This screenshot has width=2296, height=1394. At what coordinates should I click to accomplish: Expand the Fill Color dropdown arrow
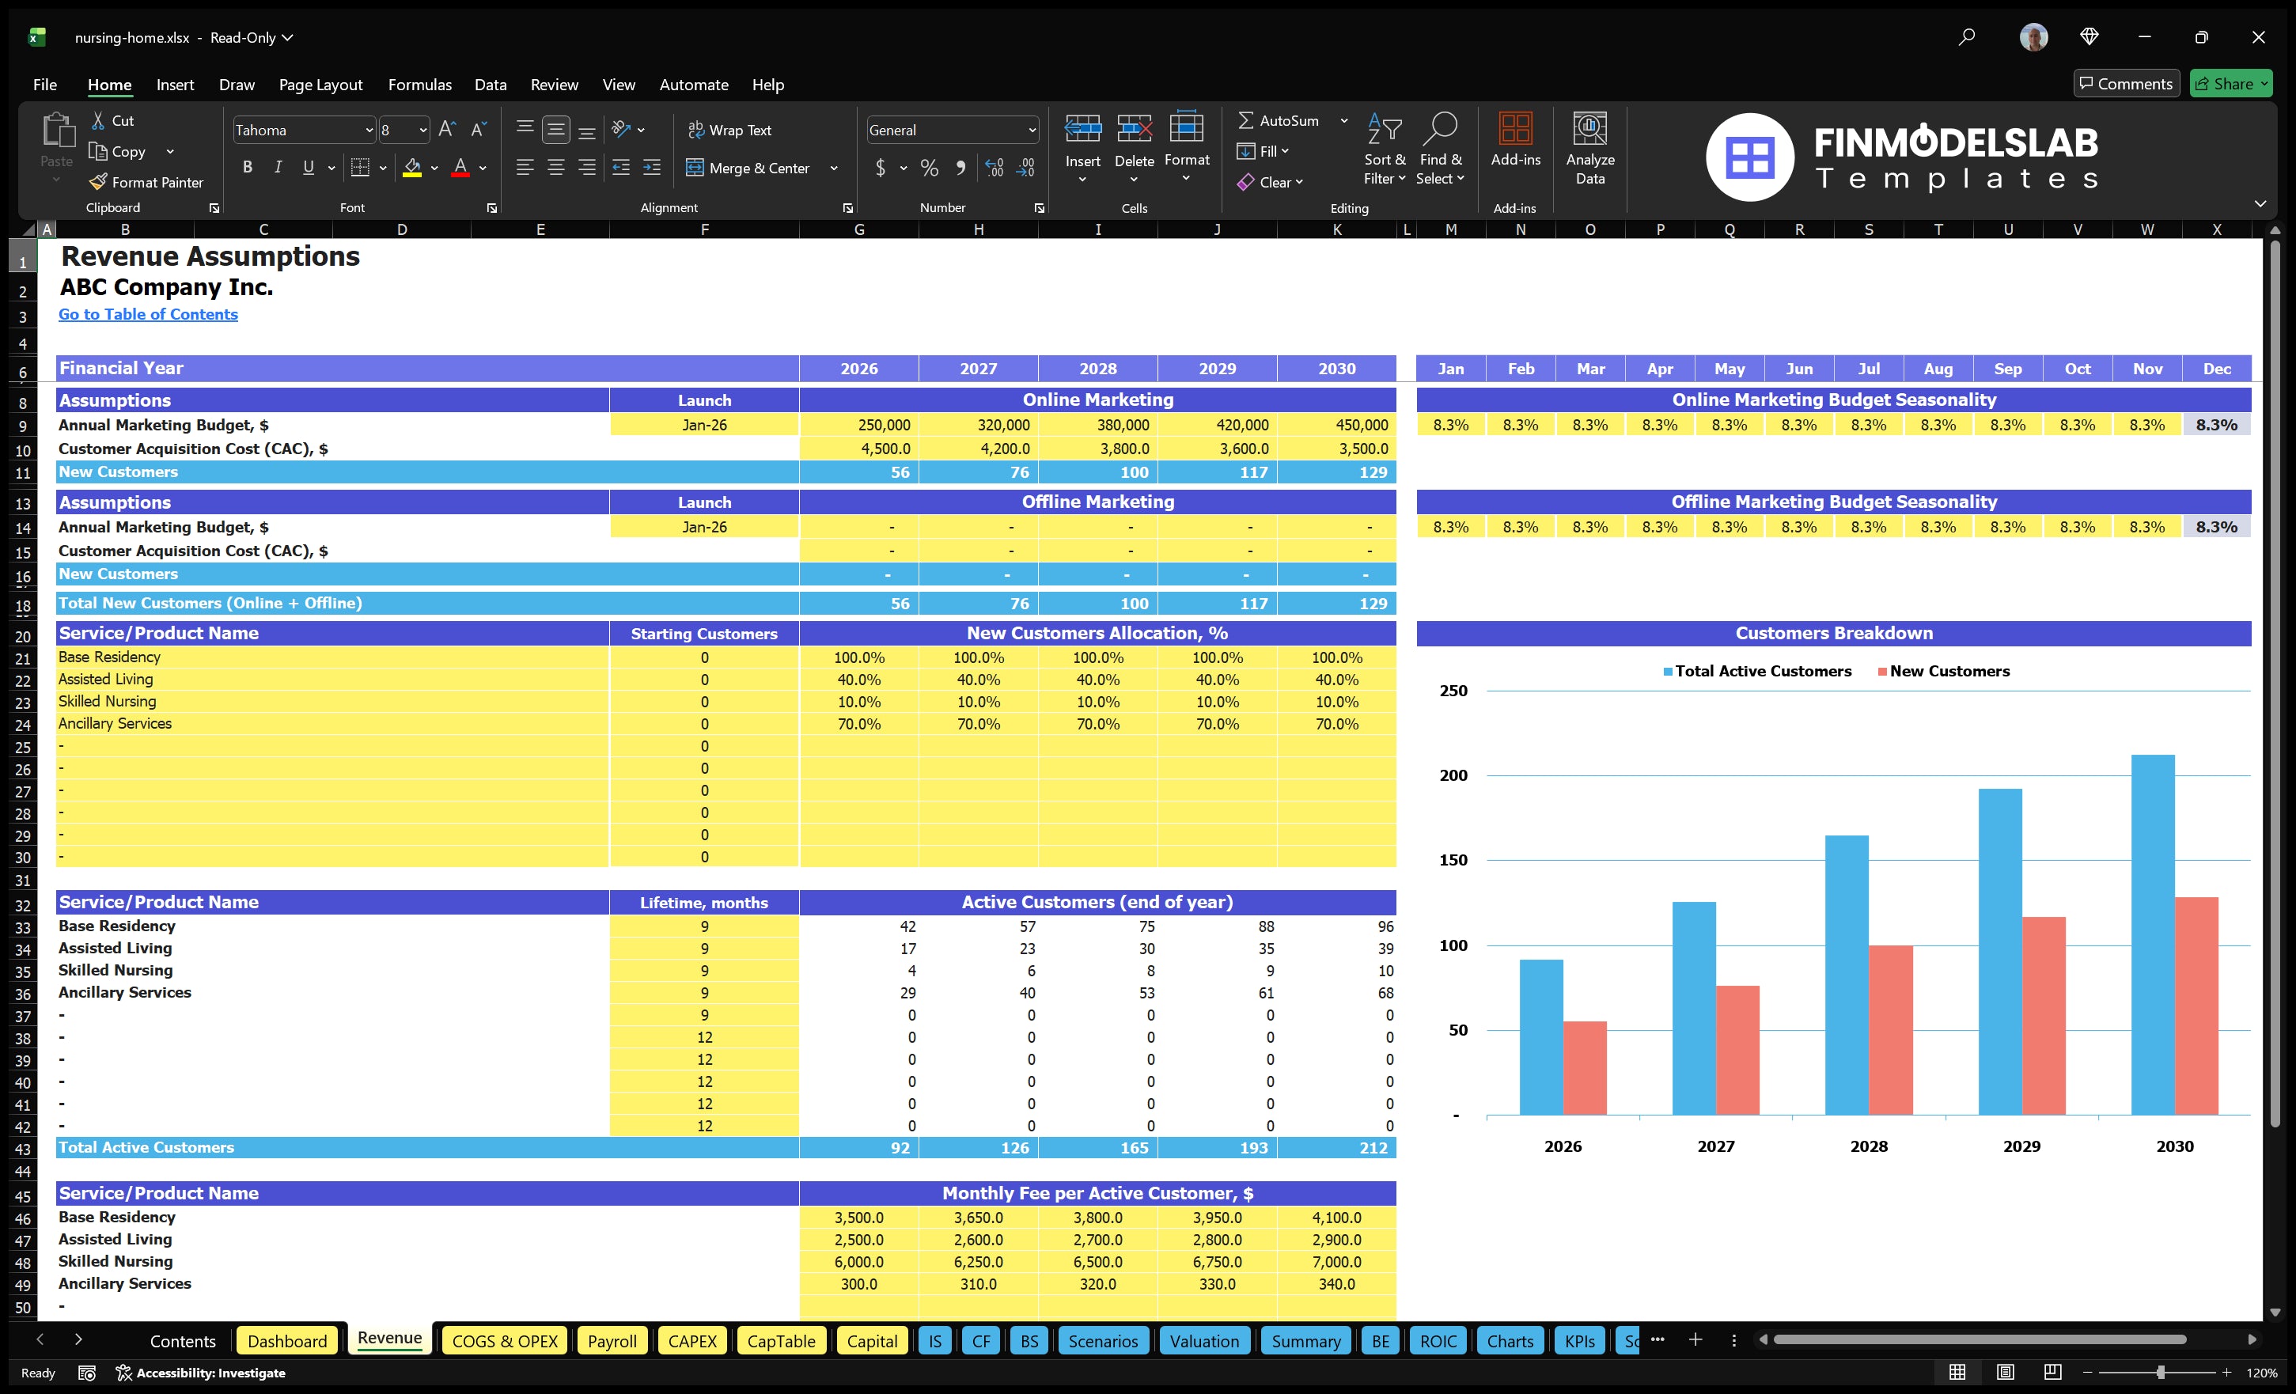coord(434,168)
